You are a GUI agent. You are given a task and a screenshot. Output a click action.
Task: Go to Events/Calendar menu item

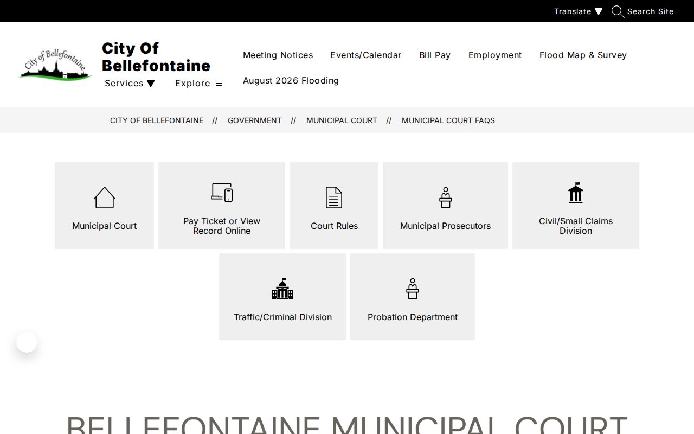(366, 55)
